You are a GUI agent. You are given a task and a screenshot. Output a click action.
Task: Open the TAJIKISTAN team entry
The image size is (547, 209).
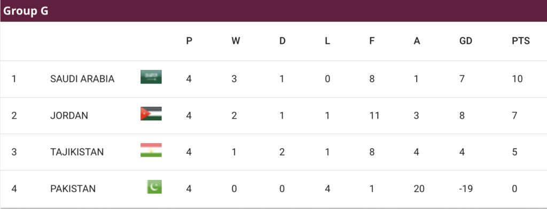(x=77, y=152)
